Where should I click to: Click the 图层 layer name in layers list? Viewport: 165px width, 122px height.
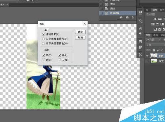click(x=161, y=56)
